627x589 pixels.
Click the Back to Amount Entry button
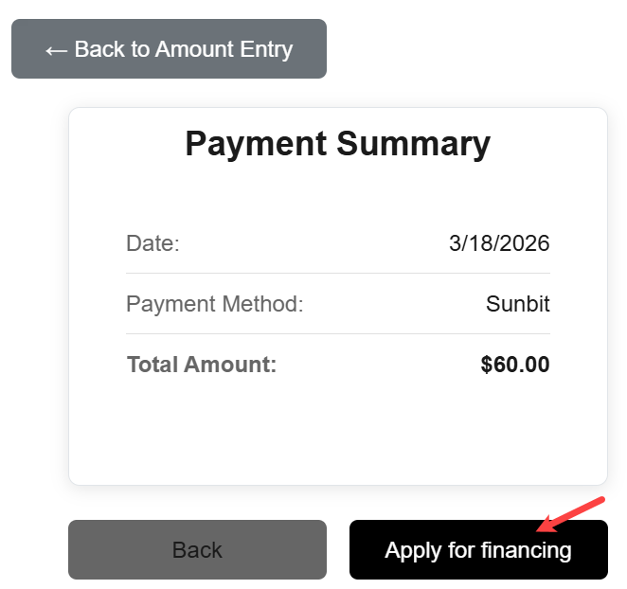click(169, 49)
